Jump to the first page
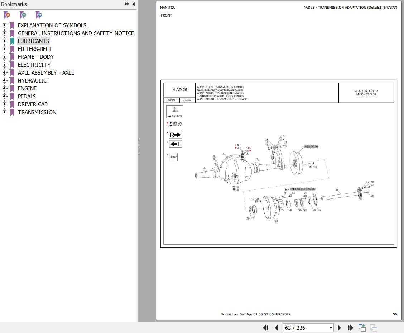Screen dimensions: 404x333 click(265, 328)
